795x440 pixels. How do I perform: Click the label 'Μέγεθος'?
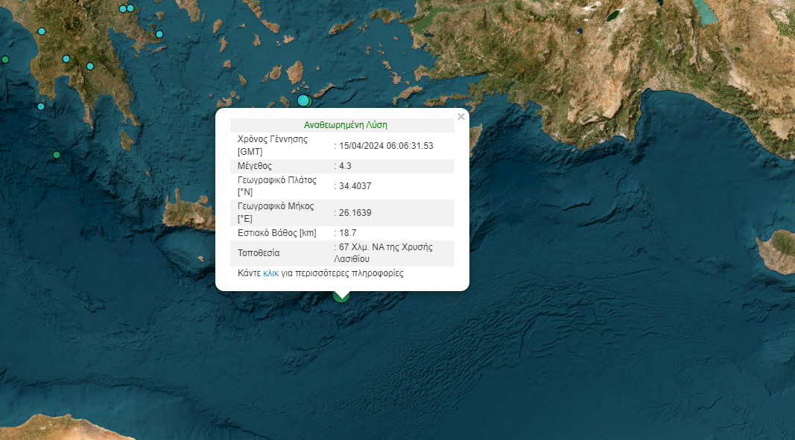coord(255,166)
